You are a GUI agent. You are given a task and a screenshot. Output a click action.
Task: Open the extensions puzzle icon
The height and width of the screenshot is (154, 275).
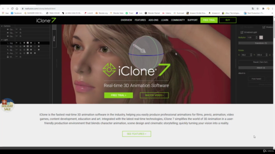(263, 9)
